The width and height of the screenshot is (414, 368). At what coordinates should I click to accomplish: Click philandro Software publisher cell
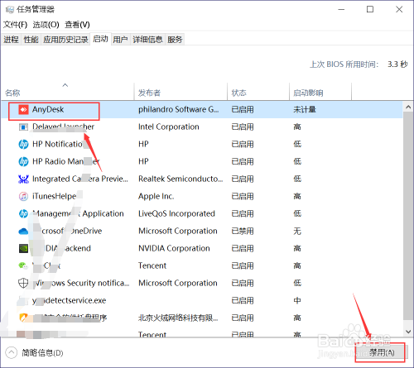tap(179, 110)
